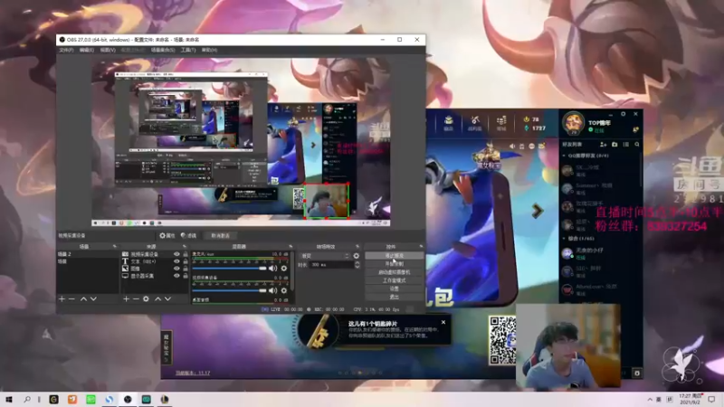This screenshot has width=724, height=407.
Task: Adjust the 时长 300 ms duration stepper arrows
Action: pos(357,265)
